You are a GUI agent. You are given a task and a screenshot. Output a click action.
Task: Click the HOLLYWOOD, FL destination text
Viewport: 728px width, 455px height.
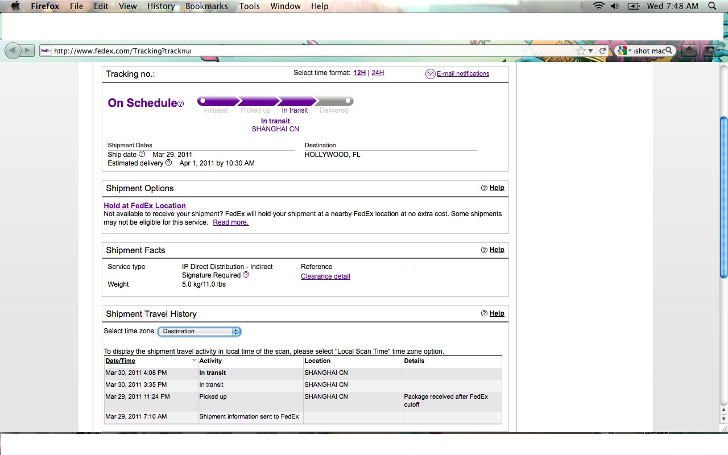332,155
